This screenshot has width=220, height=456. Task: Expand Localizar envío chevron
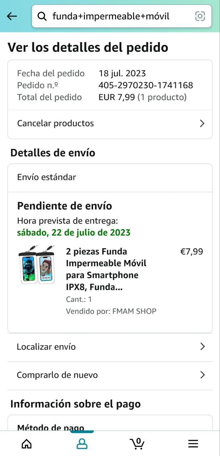202,347
